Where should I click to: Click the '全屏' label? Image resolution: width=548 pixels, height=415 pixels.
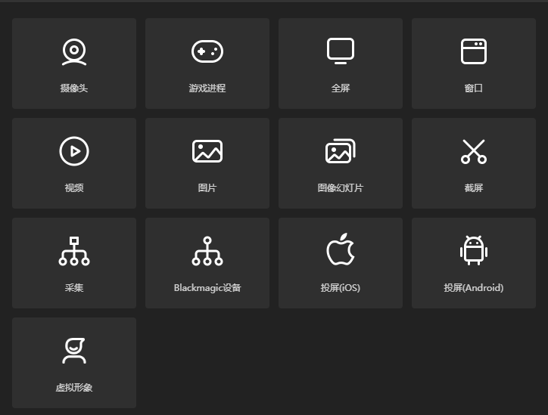tap(341, 88)
